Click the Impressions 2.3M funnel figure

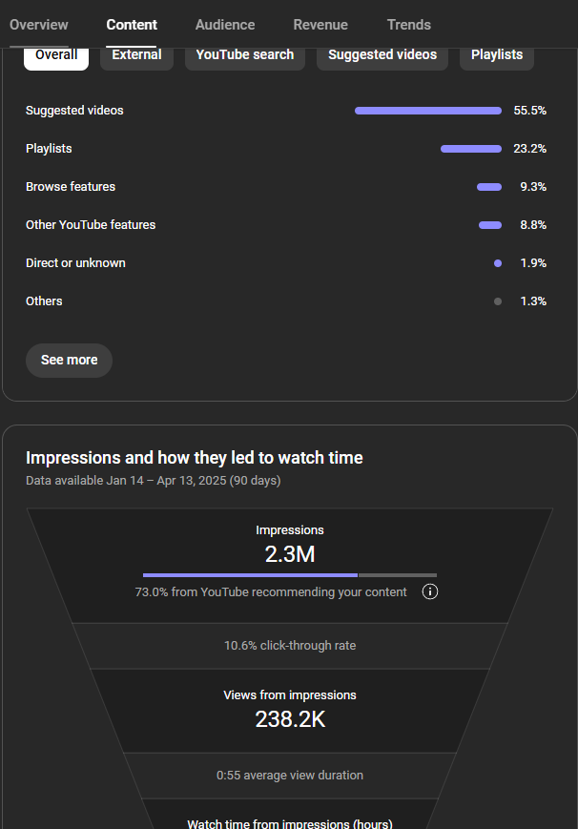(x=290, y=554)
